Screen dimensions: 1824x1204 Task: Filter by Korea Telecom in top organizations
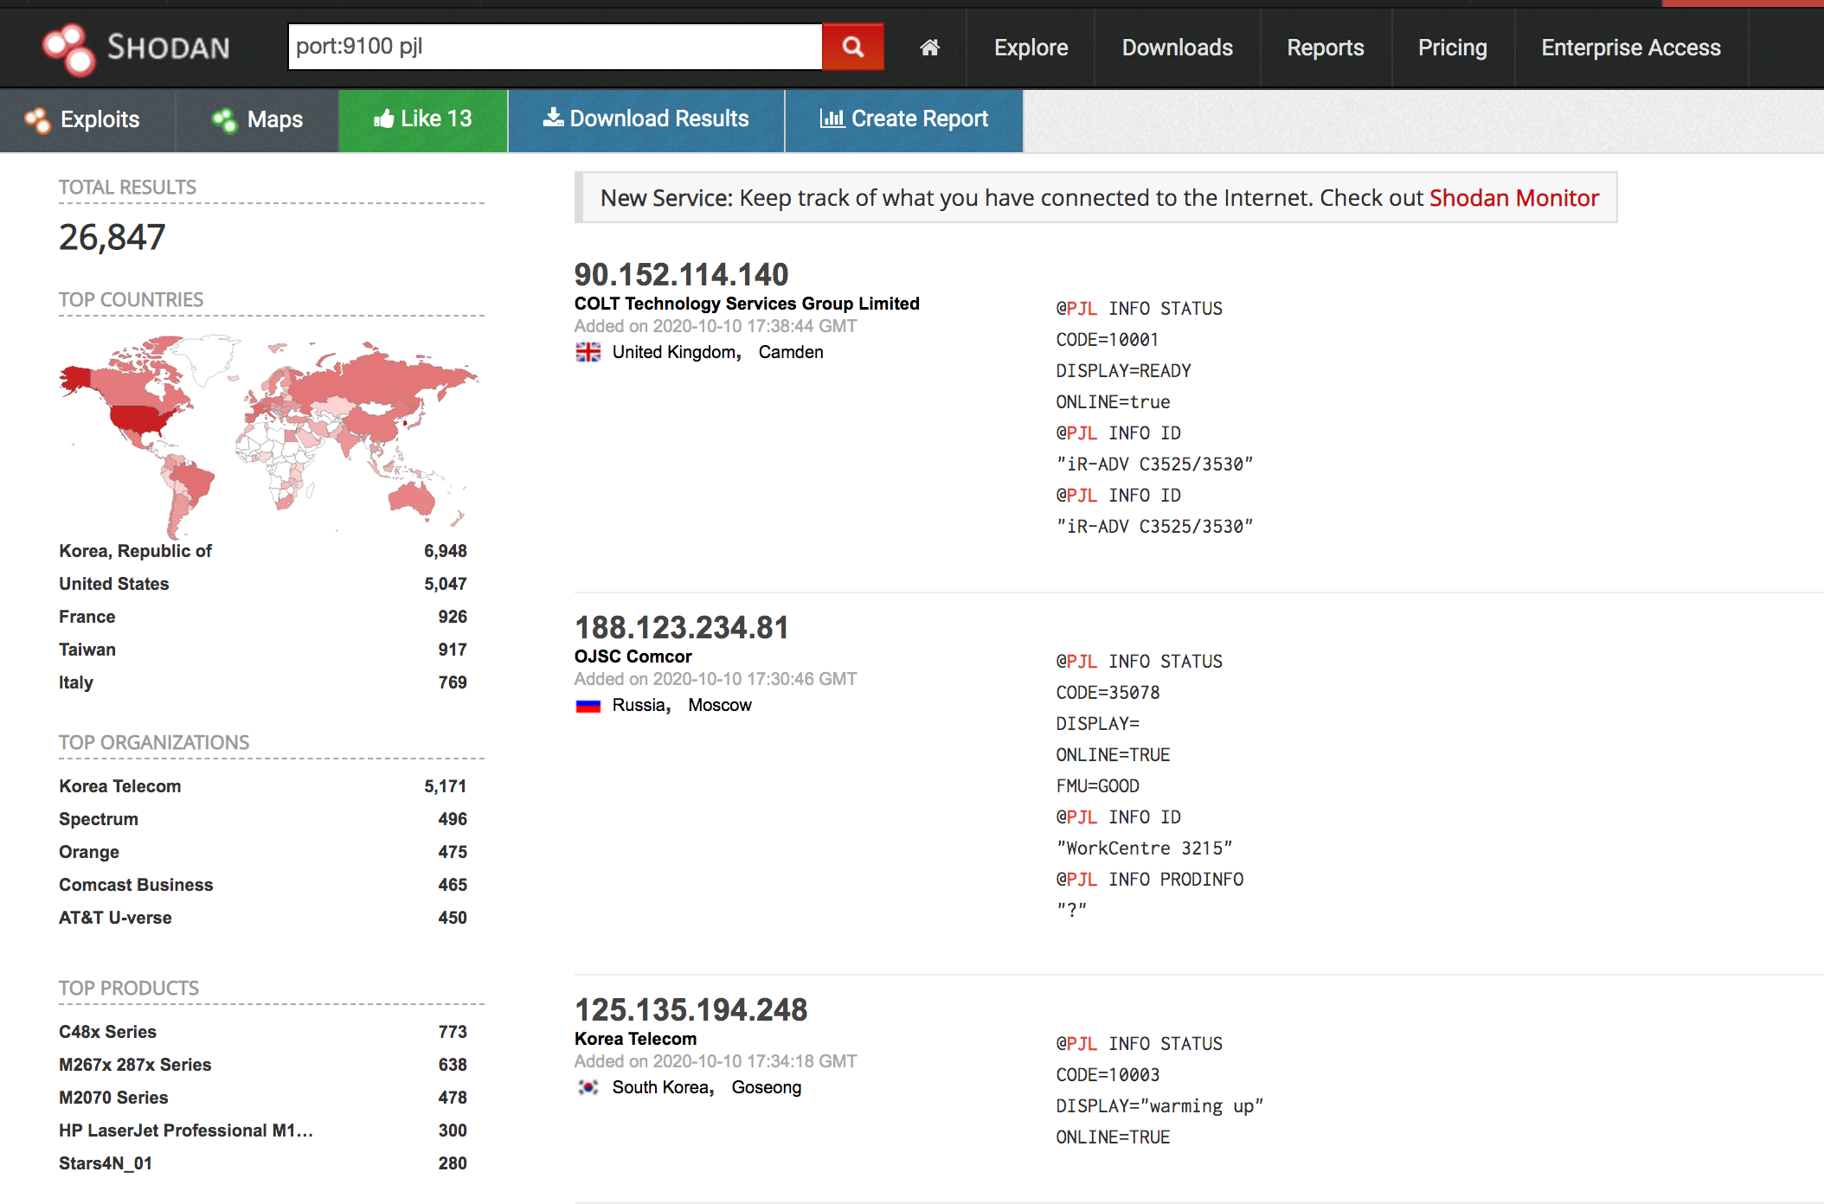(x=119, y=786)
